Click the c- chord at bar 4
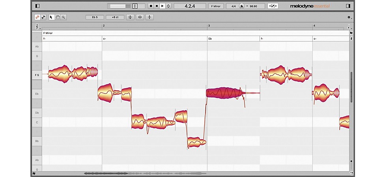The width and height of the screenshot is (385, 177). [x=315, y=39]
